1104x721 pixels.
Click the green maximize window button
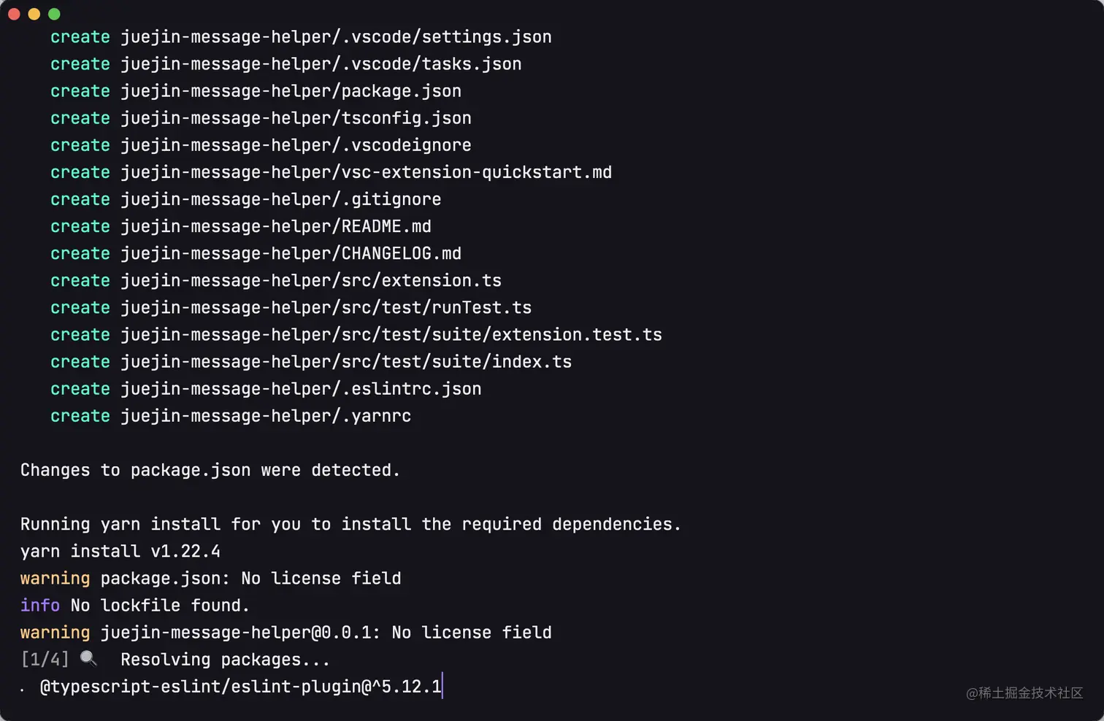[54, 14]
